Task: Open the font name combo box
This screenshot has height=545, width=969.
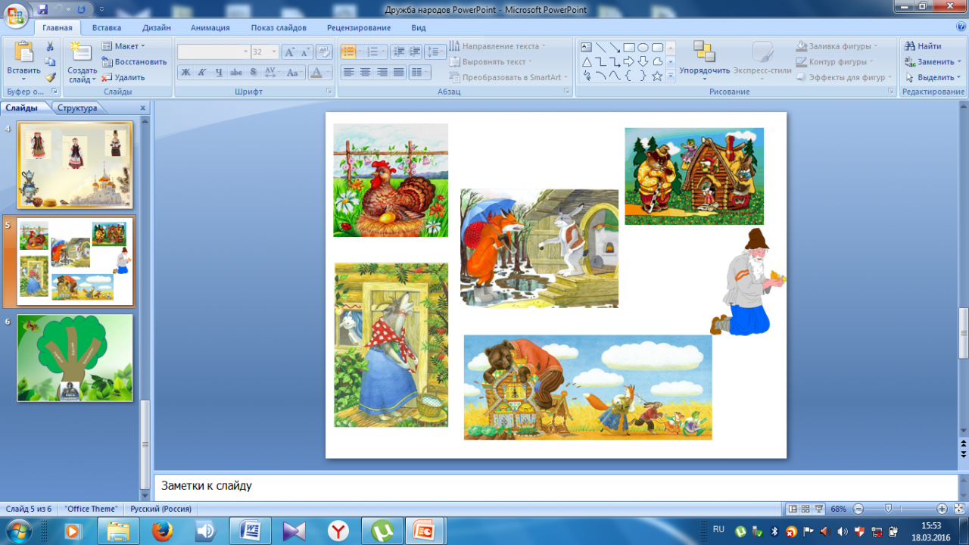Action: click(x=213, y=52)
